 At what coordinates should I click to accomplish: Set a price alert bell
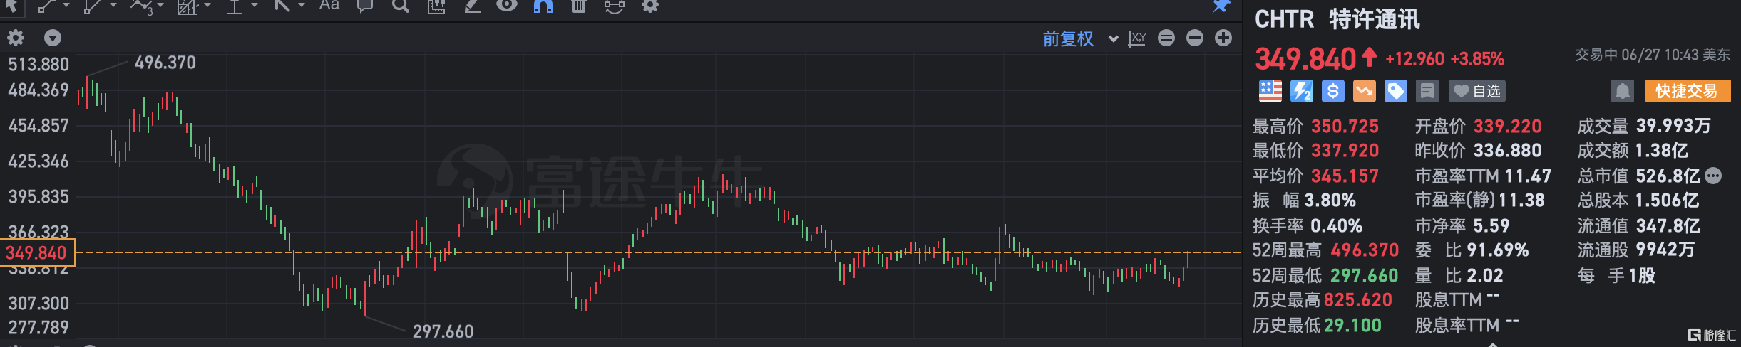(x=1623, y=91)
